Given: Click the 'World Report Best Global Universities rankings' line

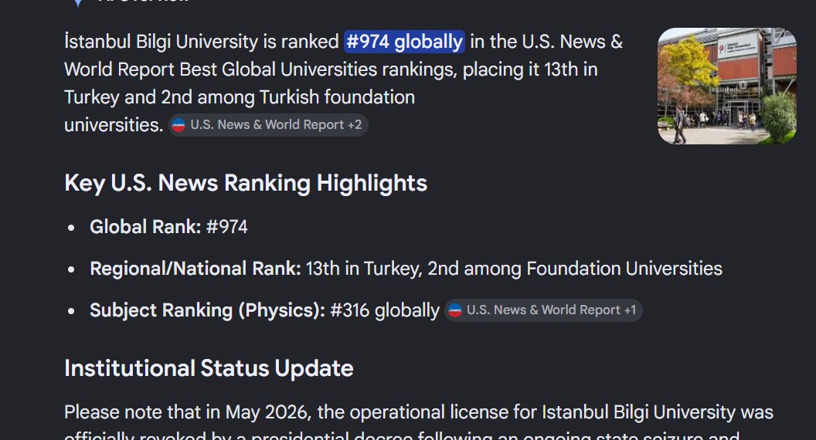Looking at the screenshot, I should pos(331,69).
